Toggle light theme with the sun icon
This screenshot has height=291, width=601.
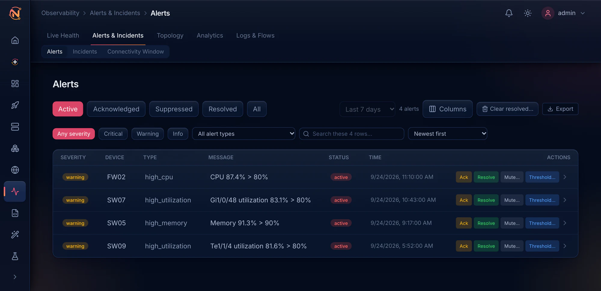pos(528,13)
